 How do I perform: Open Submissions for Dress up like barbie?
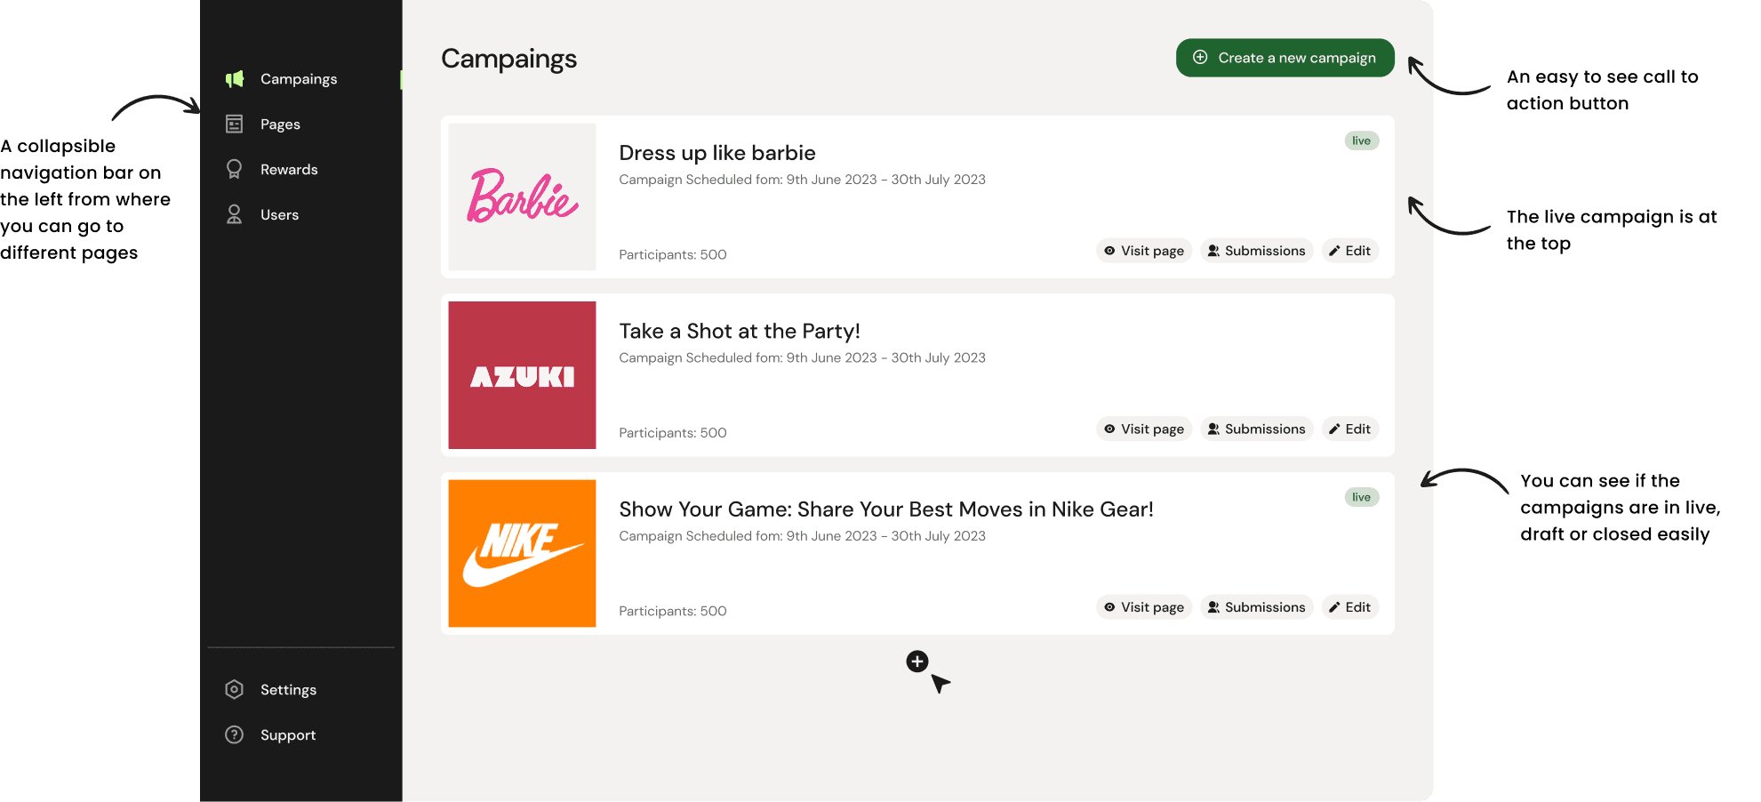(x=1257, y=251)
